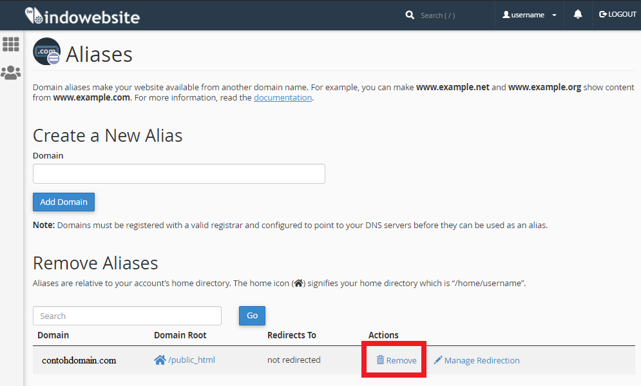The height and width of the screenshot is (386, 641).
Task: Click the trash Remove icon for contohdomain.com
Action: coord(381,360)
